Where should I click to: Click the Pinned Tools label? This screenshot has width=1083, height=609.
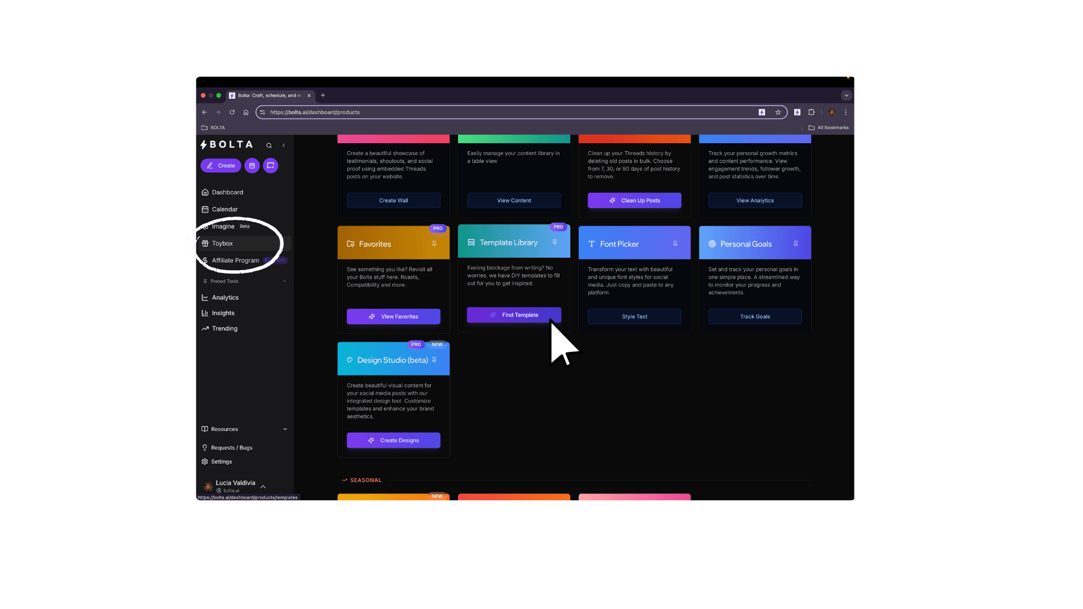pos(224,281)
